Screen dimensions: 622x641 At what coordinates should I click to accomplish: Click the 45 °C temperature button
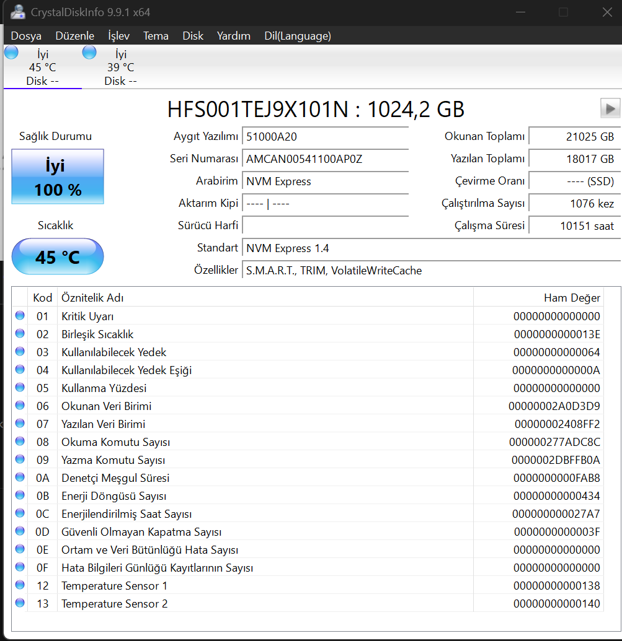click(x=58, y=257)
